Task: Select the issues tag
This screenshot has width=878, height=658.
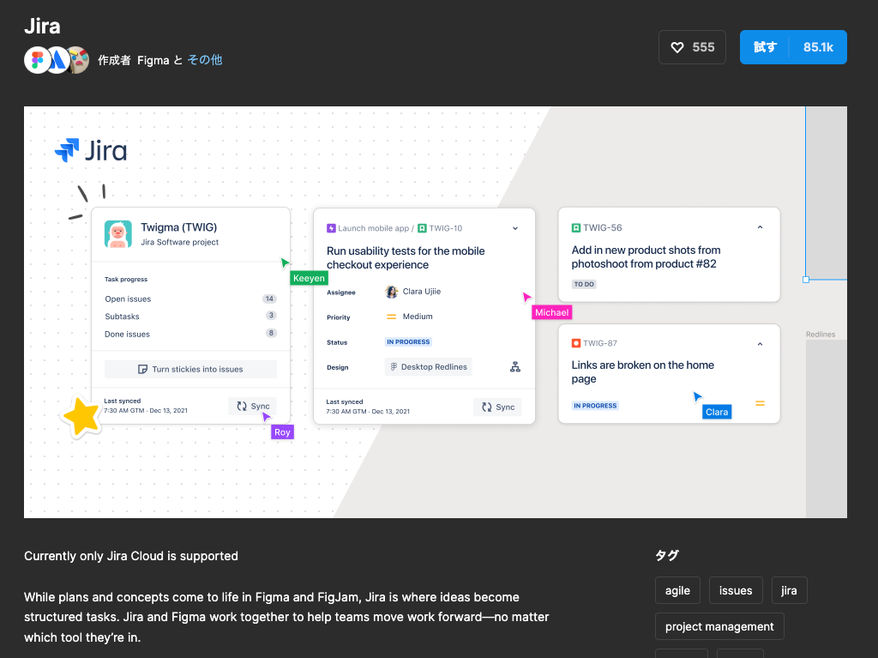Action: (x=736, y=590)
